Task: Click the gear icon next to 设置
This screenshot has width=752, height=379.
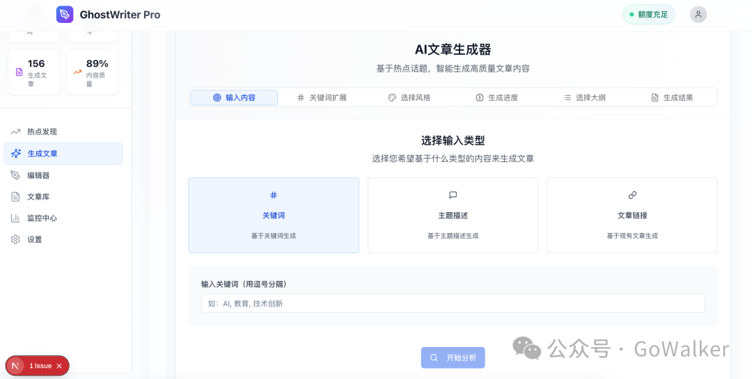Action: coord(15,239)
